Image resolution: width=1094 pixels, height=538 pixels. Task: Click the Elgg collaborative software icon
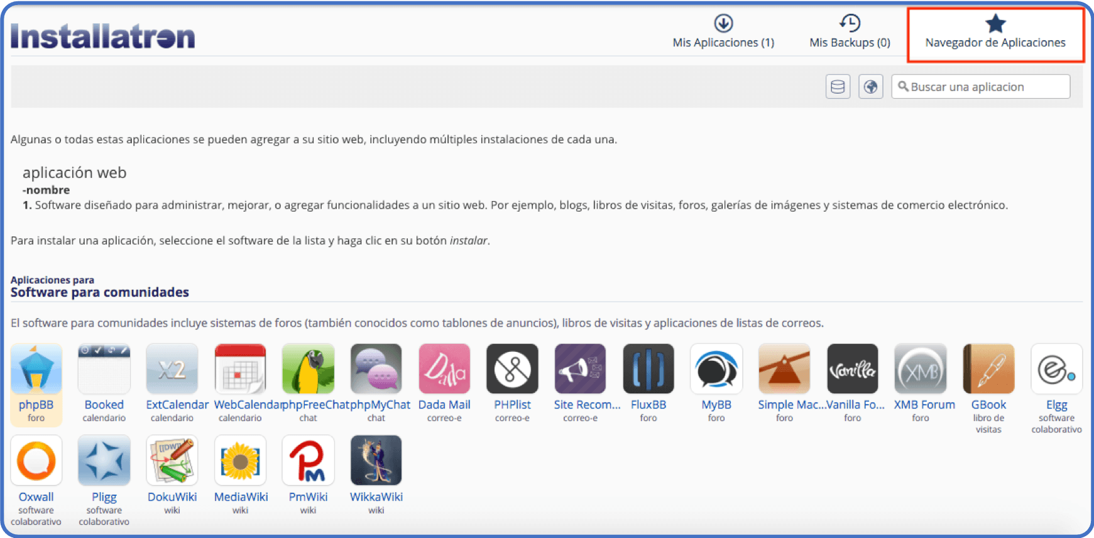pos(1057,369)
